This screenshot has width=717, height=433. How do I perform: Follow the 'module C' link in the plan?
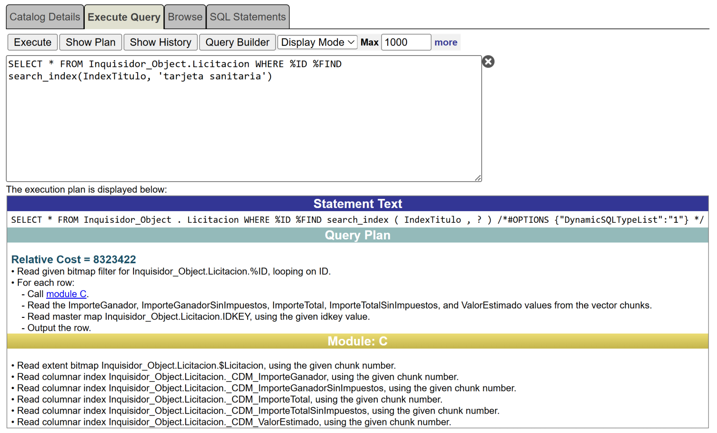click(66, 294)
